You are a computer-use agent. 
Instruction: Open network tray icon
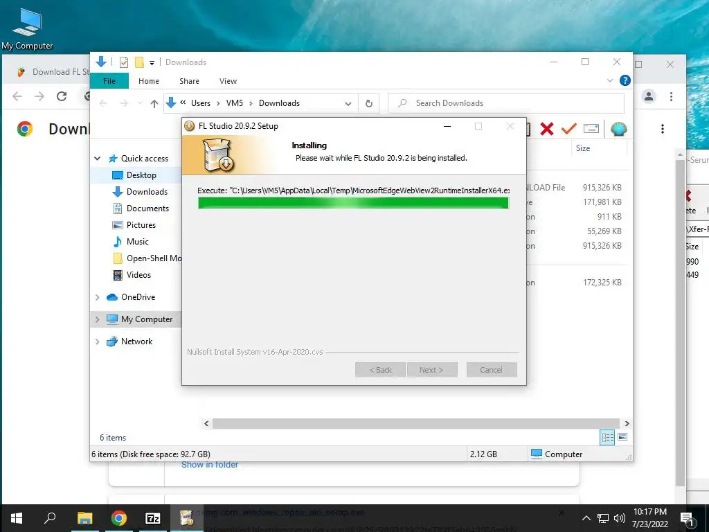point(603,518)
